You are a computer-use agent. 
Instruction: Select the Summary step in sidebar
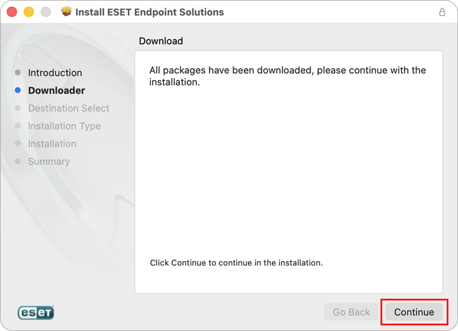pyautogui.click(x=49, y=161)
